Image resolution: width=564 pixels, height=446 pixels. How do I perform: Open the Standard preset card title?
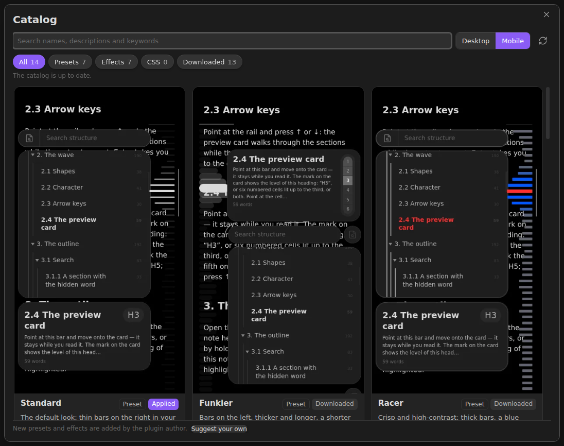pyautogui.click(x=41, y=403)
